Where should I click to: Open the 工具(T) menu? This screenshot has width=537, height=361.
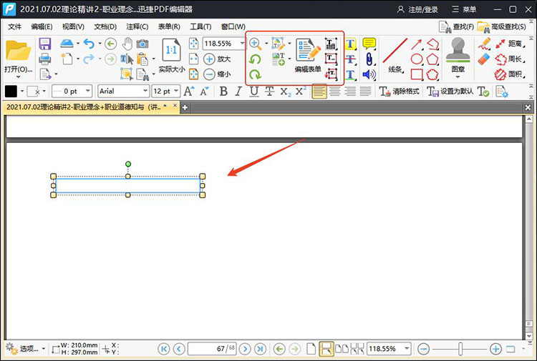click(x=200, y=26)
